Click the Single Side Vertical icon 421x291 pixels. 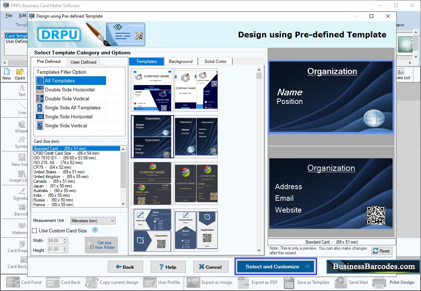(x=40, y=126)
